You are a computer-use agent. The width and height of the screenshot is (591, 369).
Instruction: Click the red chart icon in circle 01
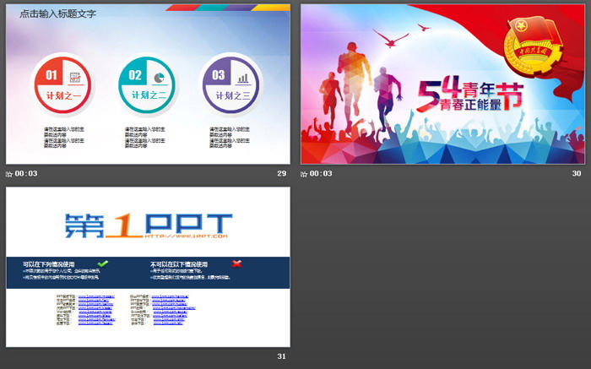tap(74, 78)
